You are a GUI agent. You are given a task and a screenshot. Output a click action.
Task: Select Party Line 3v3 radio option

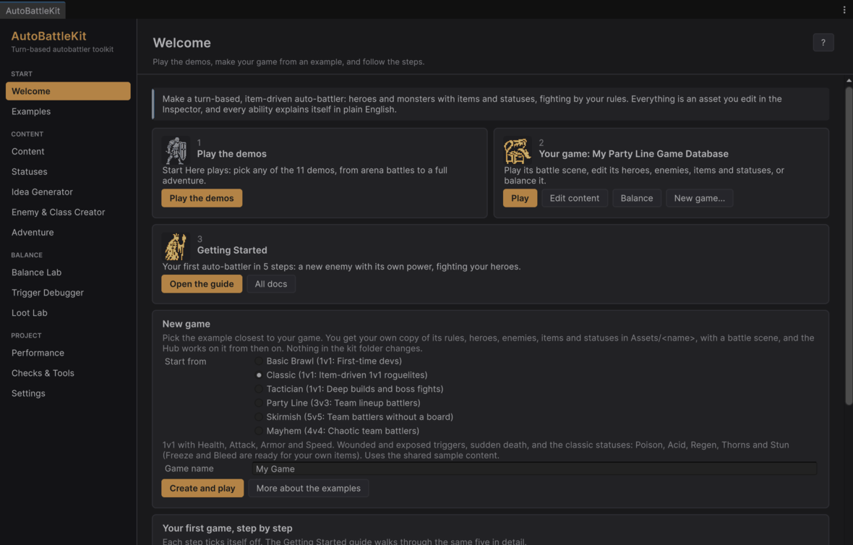click(259, 403)
